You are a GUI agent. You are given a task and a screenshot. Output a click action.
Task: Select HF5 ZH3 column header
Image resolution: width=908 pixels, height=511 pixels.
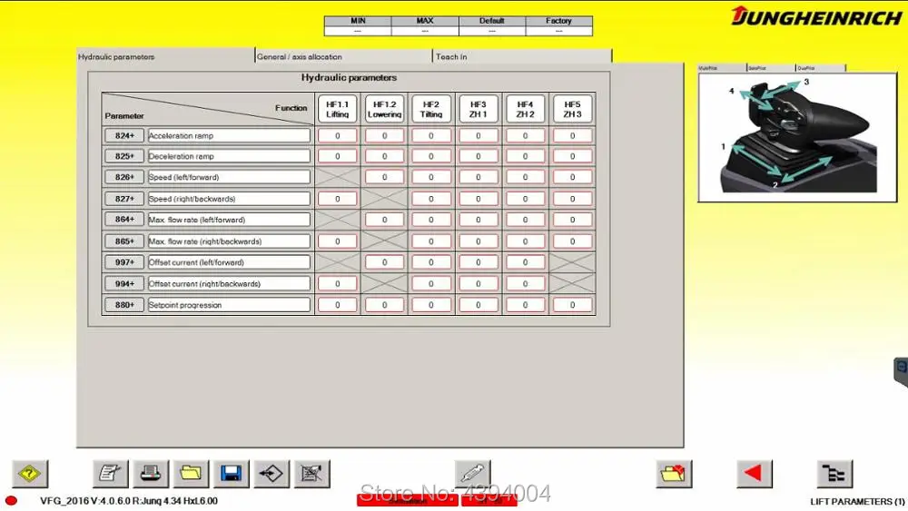[x=572, y=109]
